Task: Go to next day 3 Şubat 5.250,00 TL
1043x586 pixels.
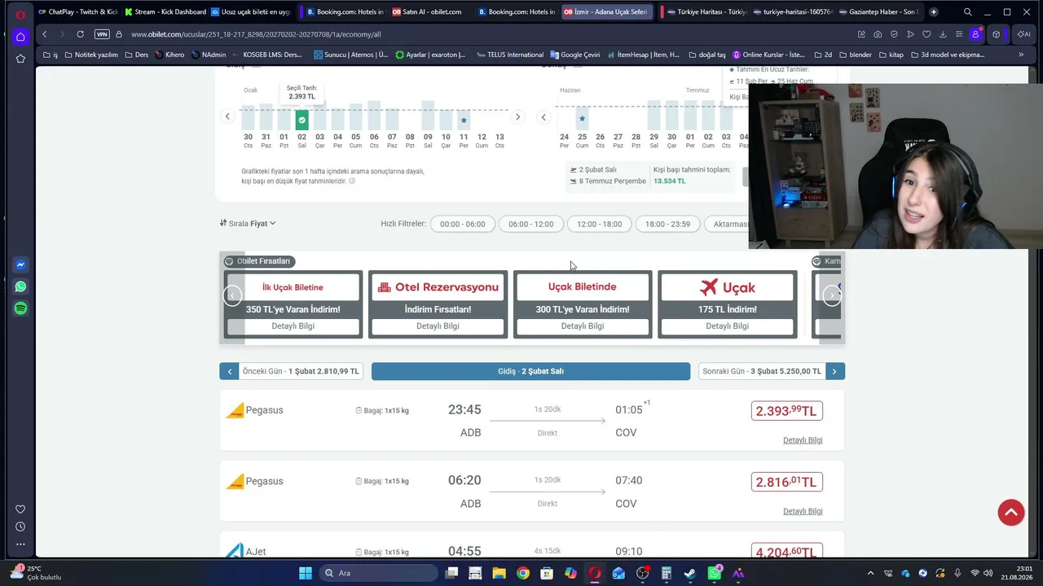Action: click(x=771, y=371)
